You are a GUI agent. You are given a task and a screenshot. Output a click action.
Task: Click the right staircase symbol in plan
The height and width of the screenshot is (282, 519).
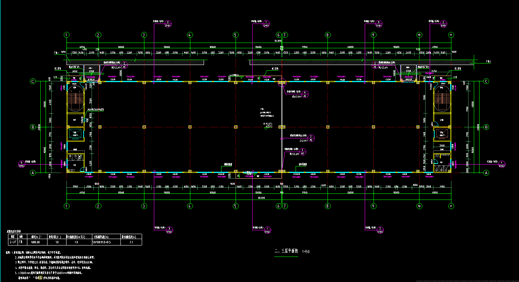pyautogui.click(x=441, y=100)
